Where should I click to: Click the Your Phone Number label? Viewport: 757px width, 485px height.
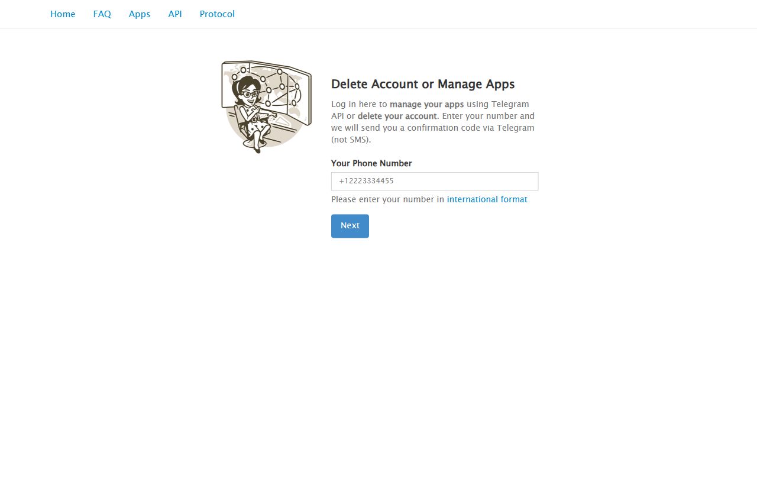371,163
